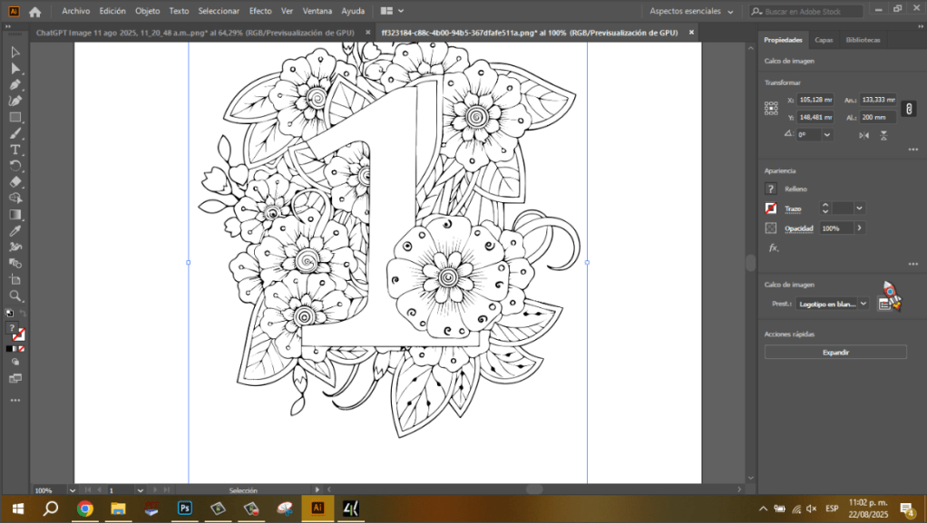Viewport: 927px width, 523px height.
Task: Open Opacidad options via its underlined label
Action: point(798,228)
